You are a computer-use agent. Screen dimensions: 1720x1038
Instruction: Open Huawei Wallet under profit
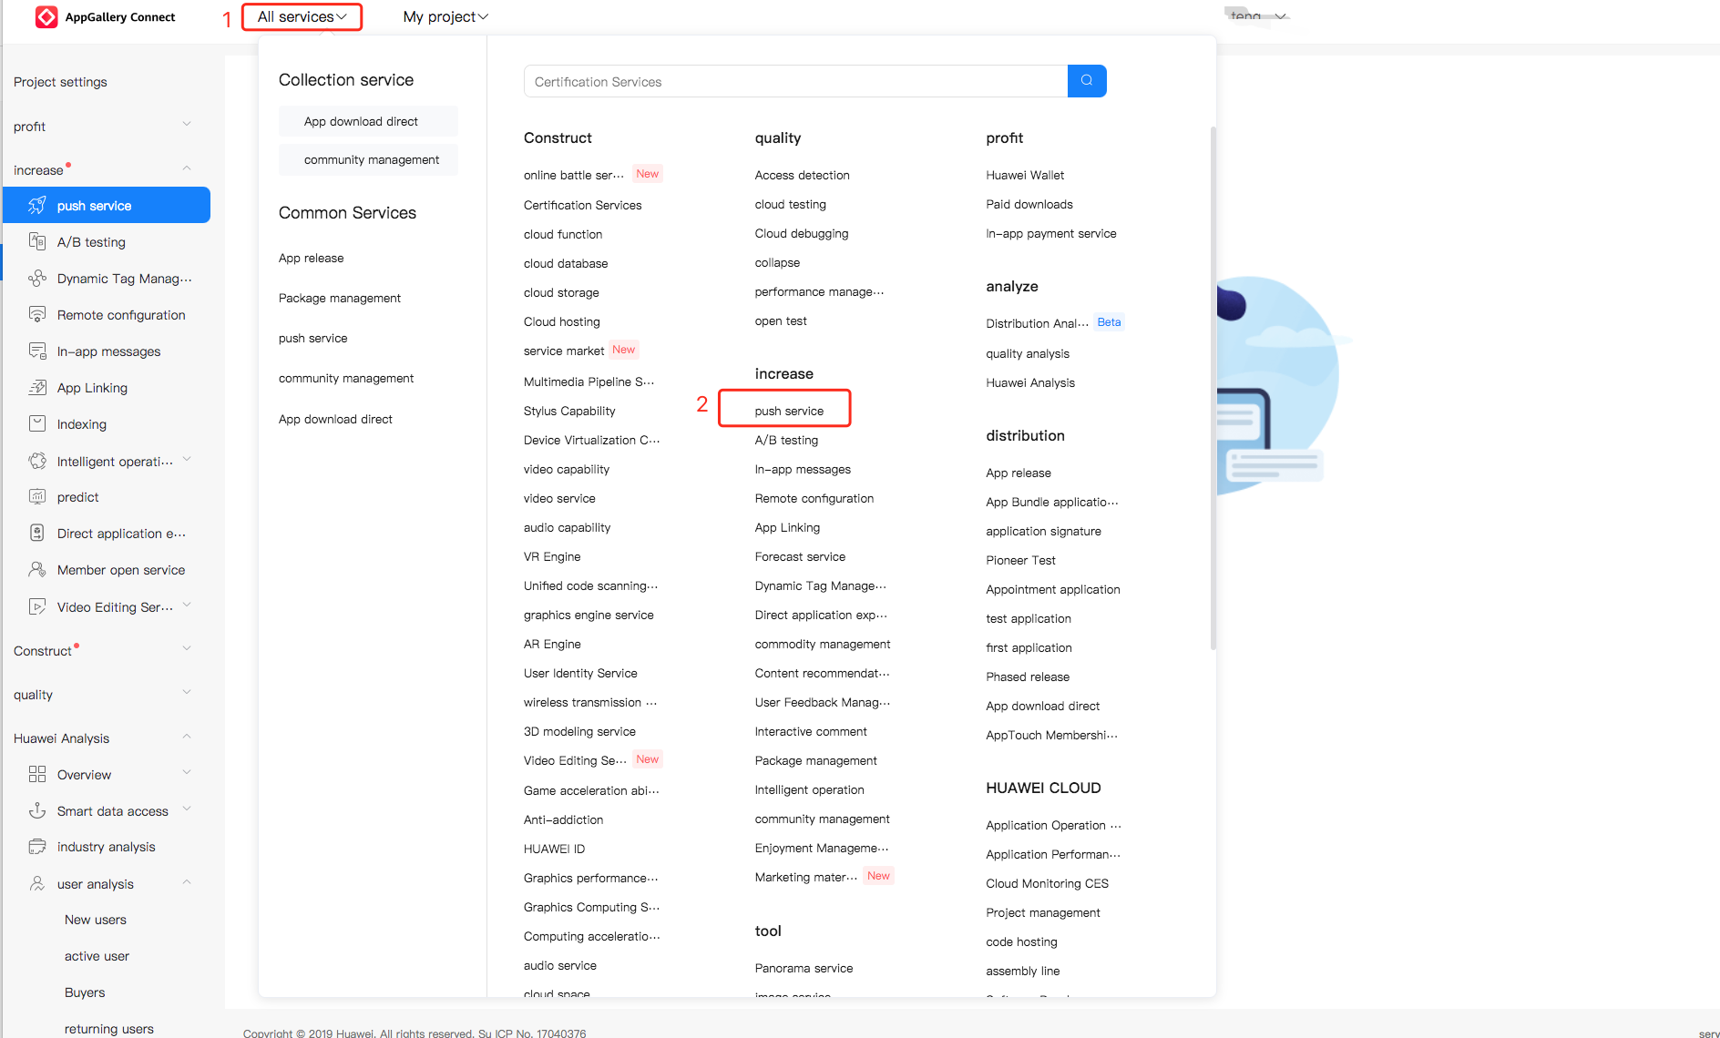[x=1025, y=175]
